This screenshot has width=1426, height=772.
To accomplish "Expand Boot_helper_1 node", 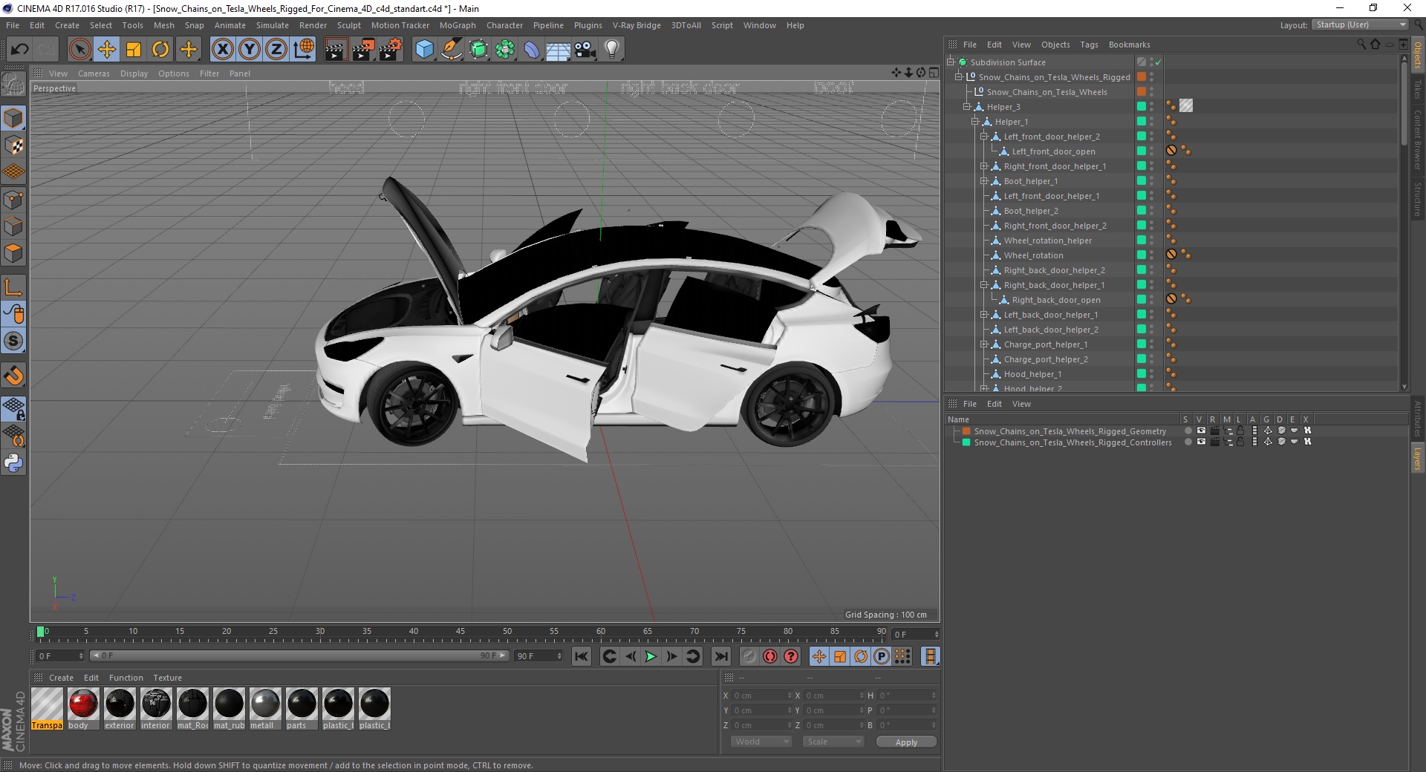I will 983,181.
